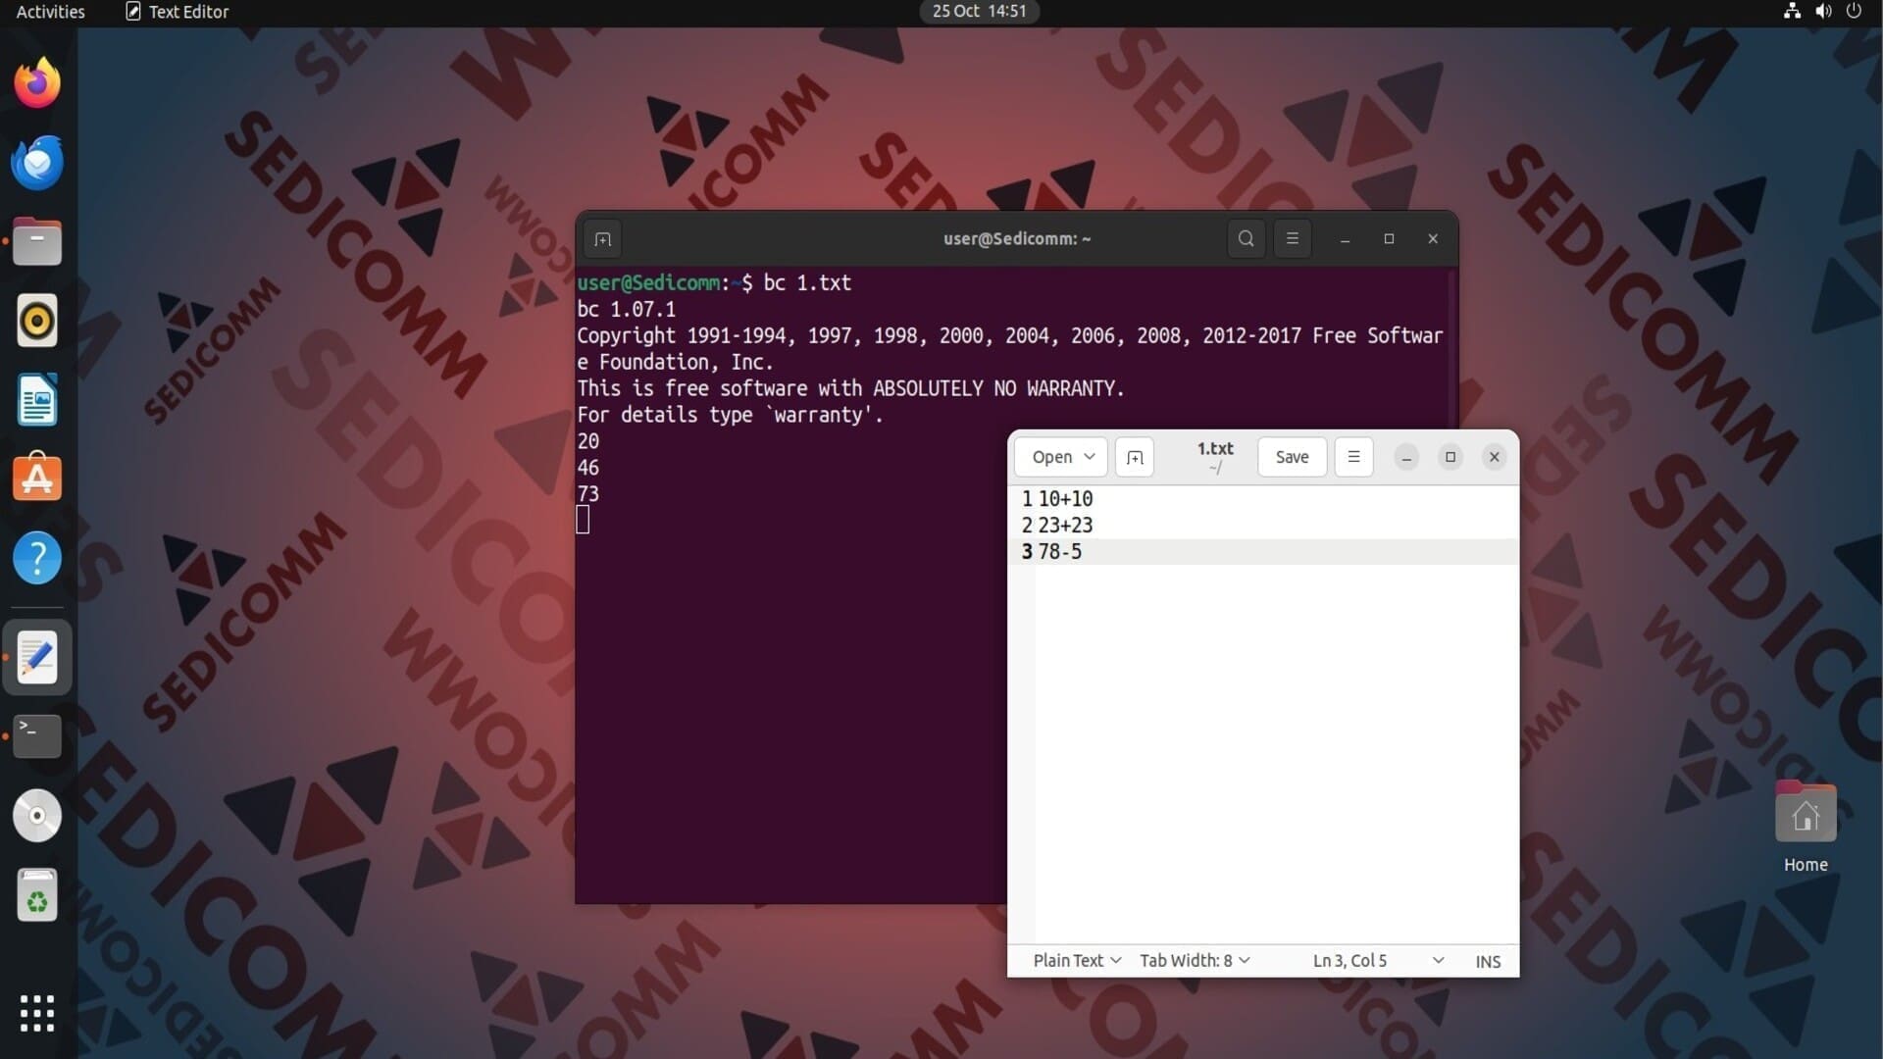Maximize the Text Editor window
The image size is (1883, 1059).
(x=1450, y=457)
